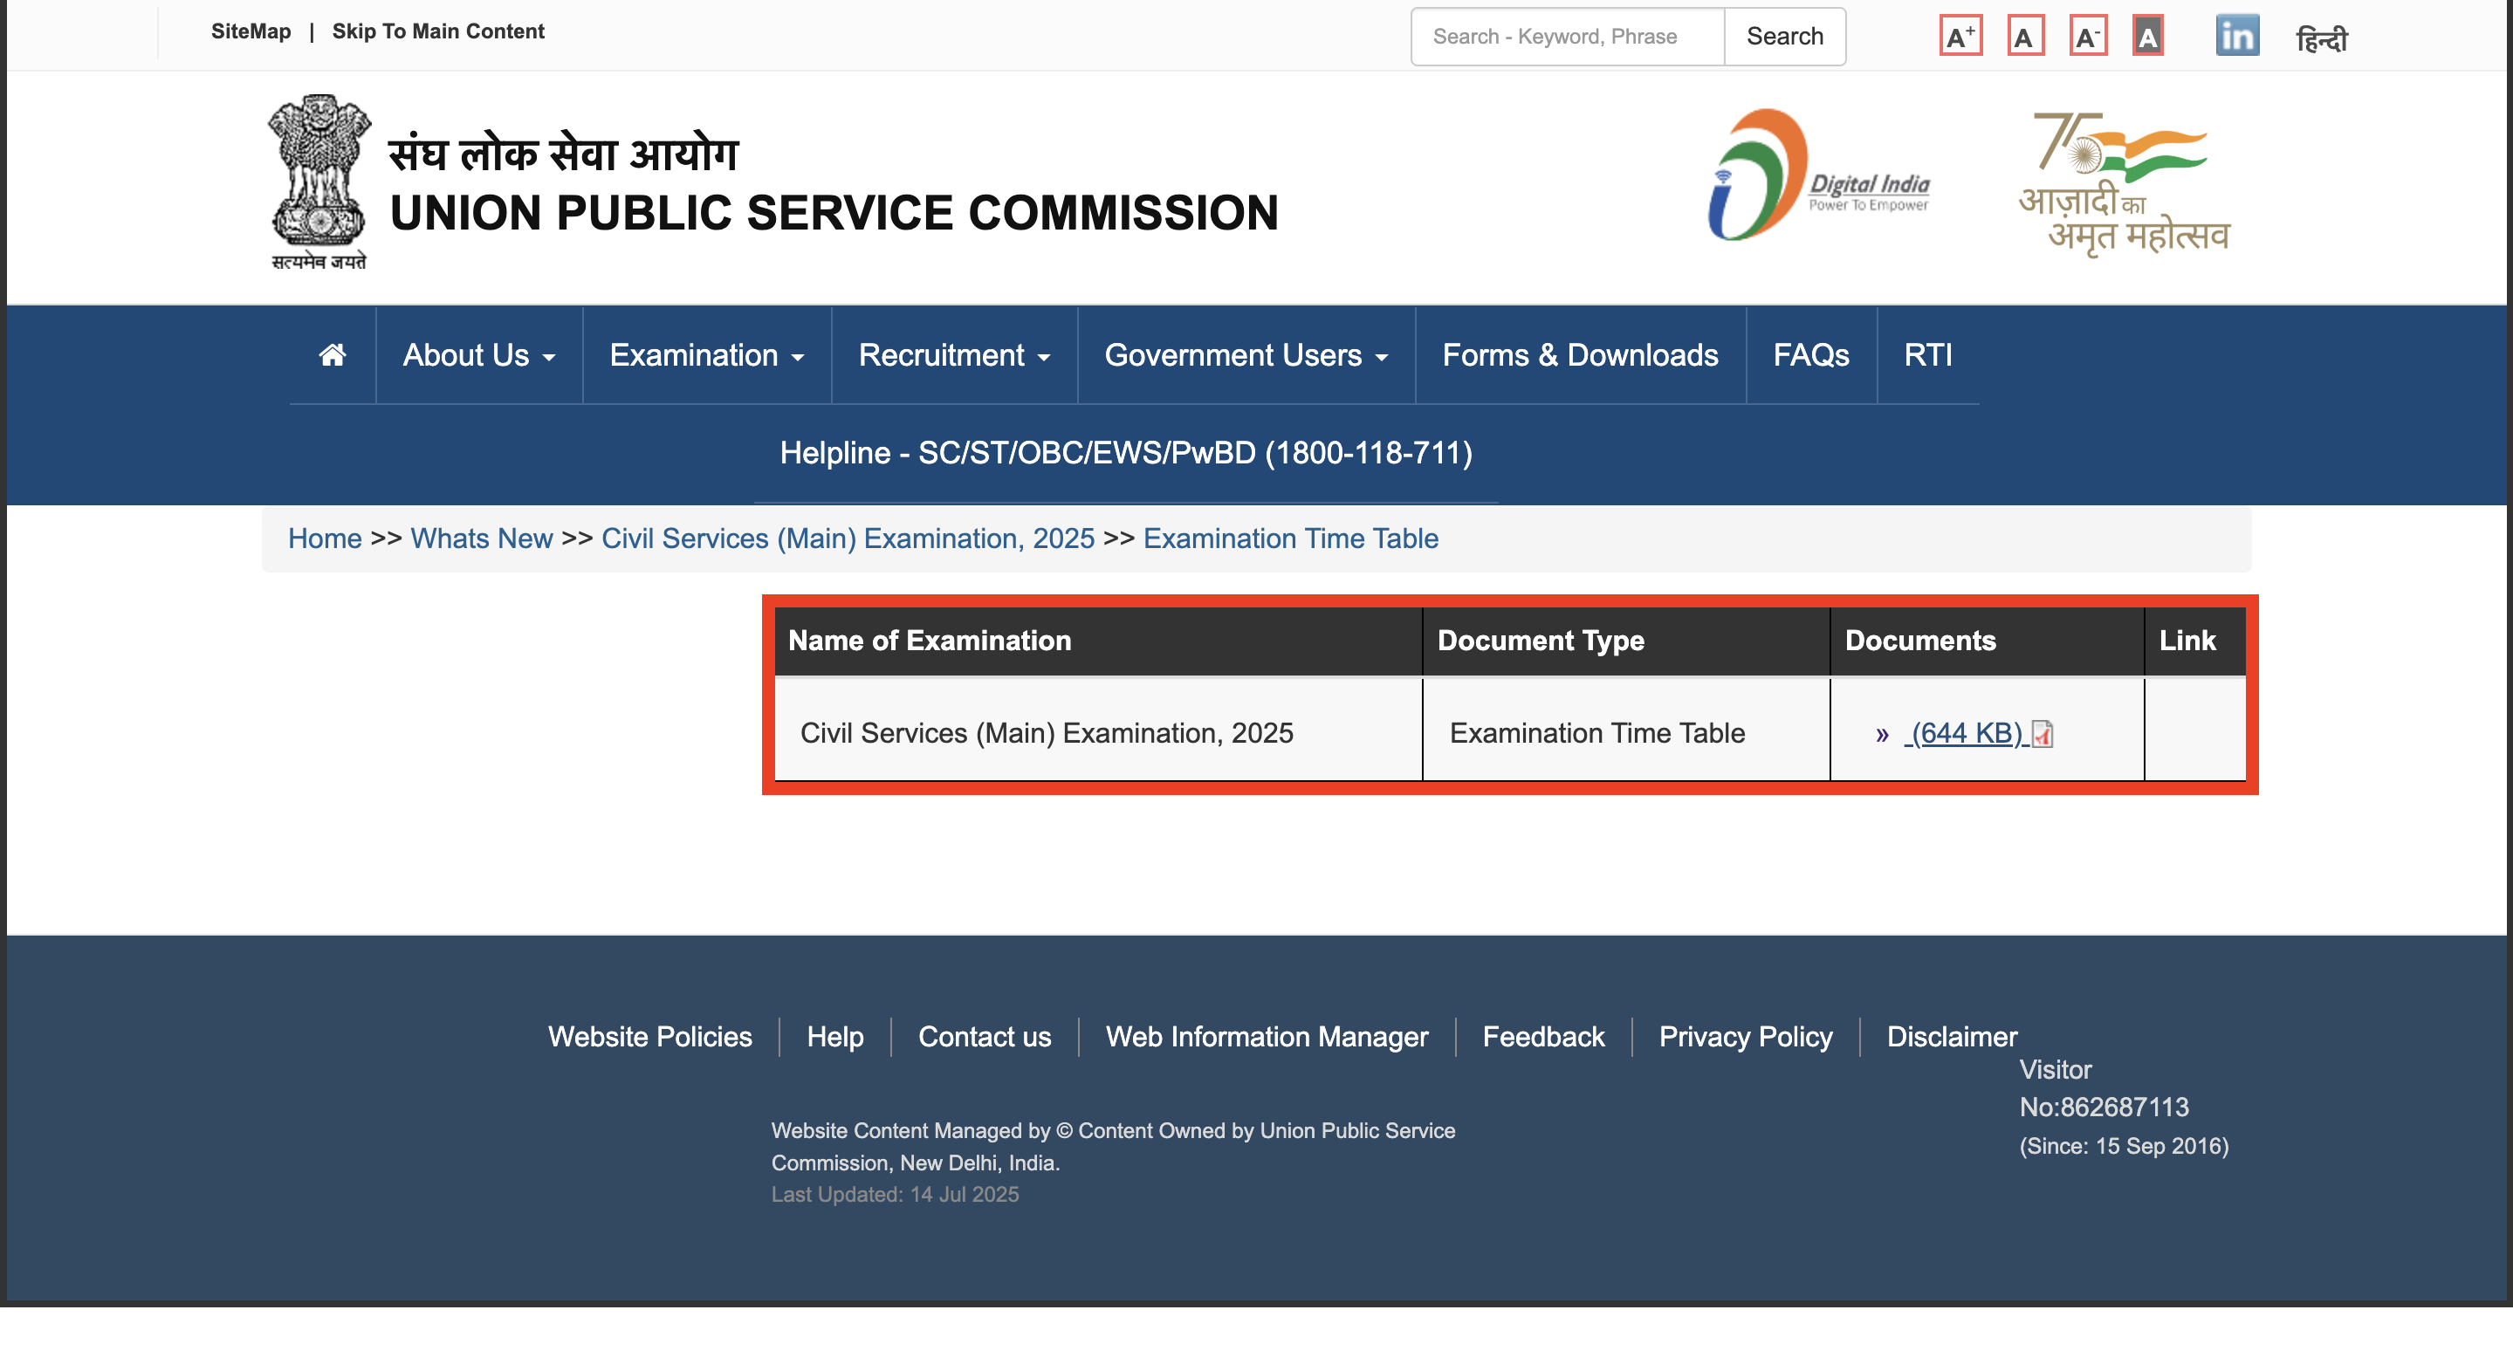
Task: Click the A- icon to decrease font size
Action: [x=2090, y=36]
